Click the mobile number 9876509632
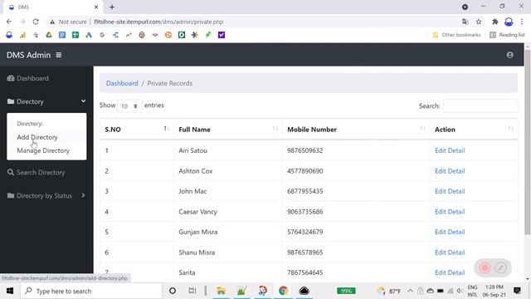This screenshot has height=299, width=531. pyautogui.click(x=304, y=150)
